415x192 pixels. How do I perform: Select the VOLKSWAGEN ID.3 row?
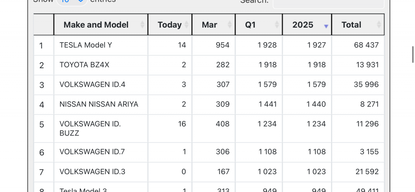point(92,172)
